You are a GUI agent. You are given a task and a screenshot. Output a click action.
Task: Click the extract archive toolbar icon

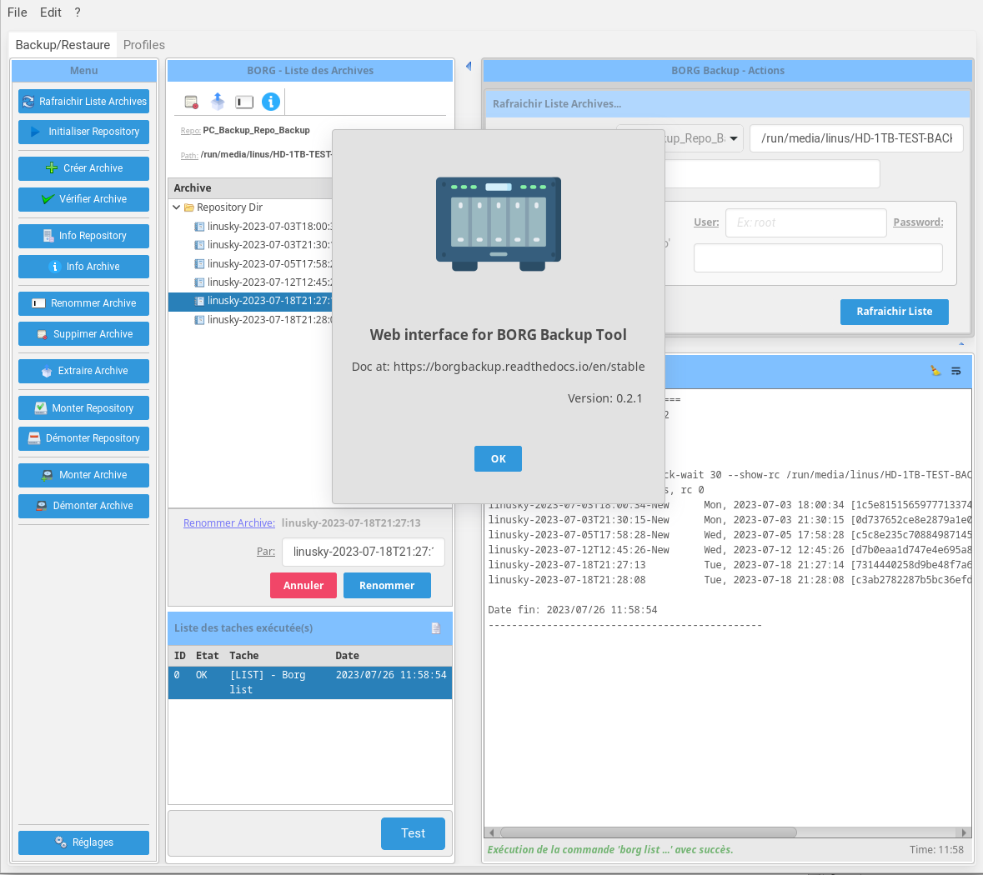click(x=218, y=102)
